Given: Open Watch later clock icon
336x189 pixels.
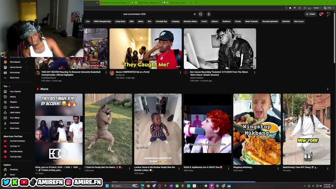Looking at the screenshot, I should pyautogui.click(x=5, y=107).
